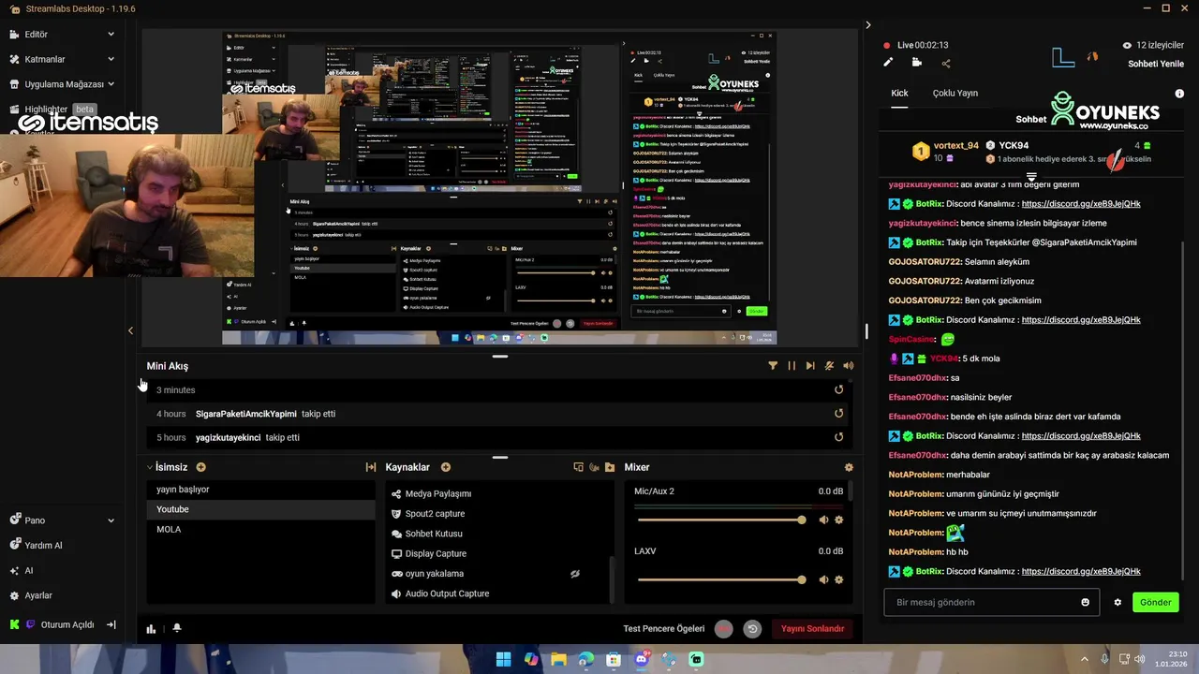The height and width of the screenshot is (674, 1199).
Task: Switch to the Çoklu Yayın tab
Action: (x=955, y=93)
